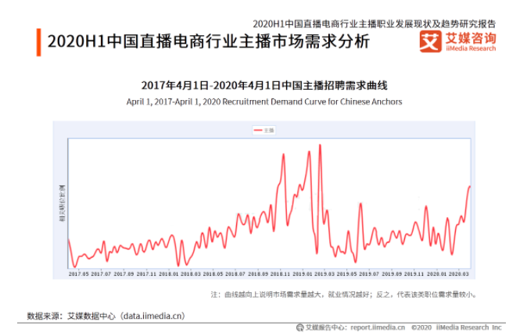Click the iiMedia Research logo icon
This screenshot has height=336, width=527.
pyautogui.click(x=429, y=41)
